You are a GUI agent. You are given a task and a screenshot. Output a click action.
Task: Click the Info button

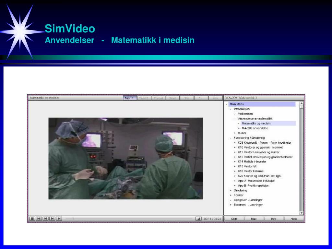[x=274, y=219]
